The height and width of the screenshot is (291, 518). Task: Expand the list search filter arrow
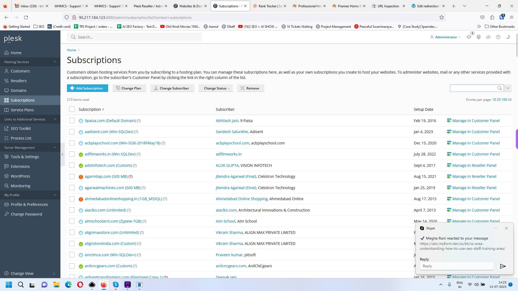(x=507, y=88)
